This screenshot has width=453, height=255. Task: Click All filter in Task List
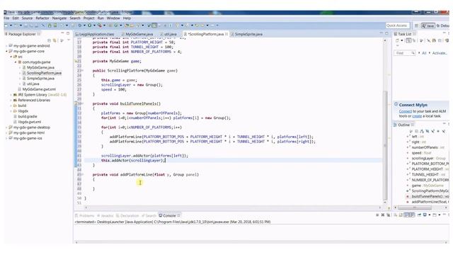[424, 53]
